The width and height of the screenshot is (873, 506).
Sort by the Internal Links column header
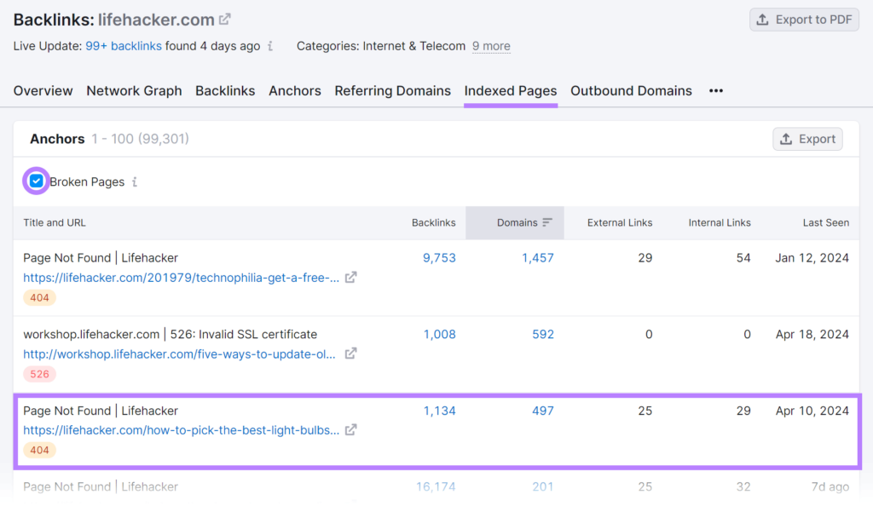pyautogui.click(x=720, y=222)
